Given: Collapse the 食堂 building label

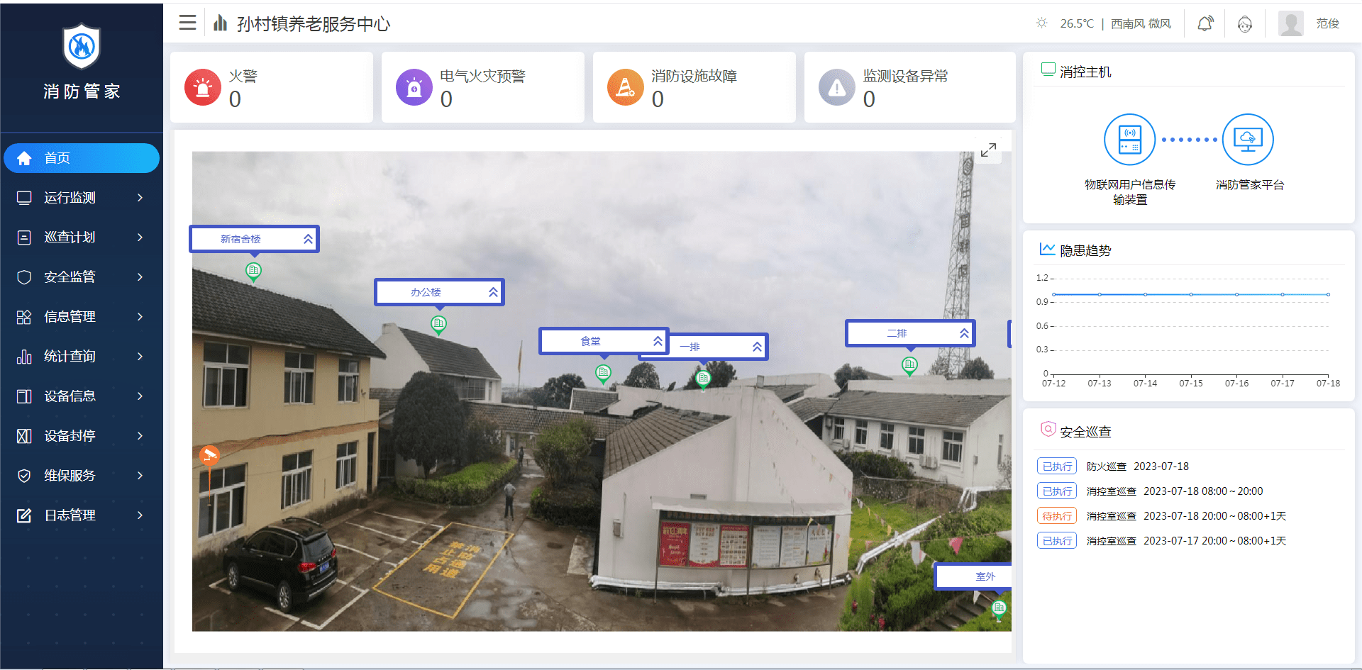Looking at the screenshot, I should 658,341.
